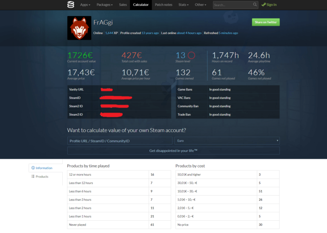Click the Community Ban 'In good standing' status
The image size is (327, 233).
(x=220, y=106)
